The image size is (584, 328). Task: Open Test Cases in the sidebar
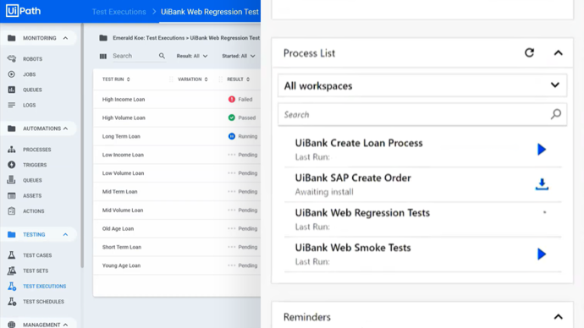coord(37,255)
